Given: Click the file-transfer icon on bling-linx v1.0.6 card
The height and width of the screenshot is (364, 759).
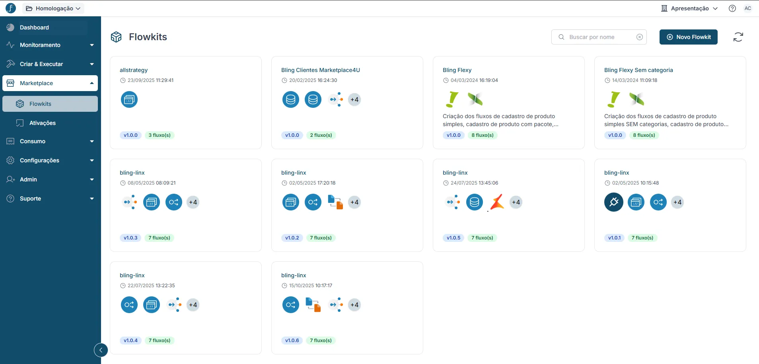Looking at the screenshot, I should [x=313, y=305].
